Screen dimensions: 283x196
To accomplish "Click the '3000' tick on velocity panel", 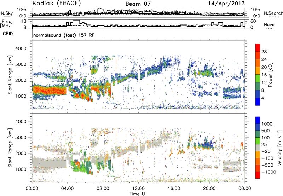I will (x=21, y=137).
